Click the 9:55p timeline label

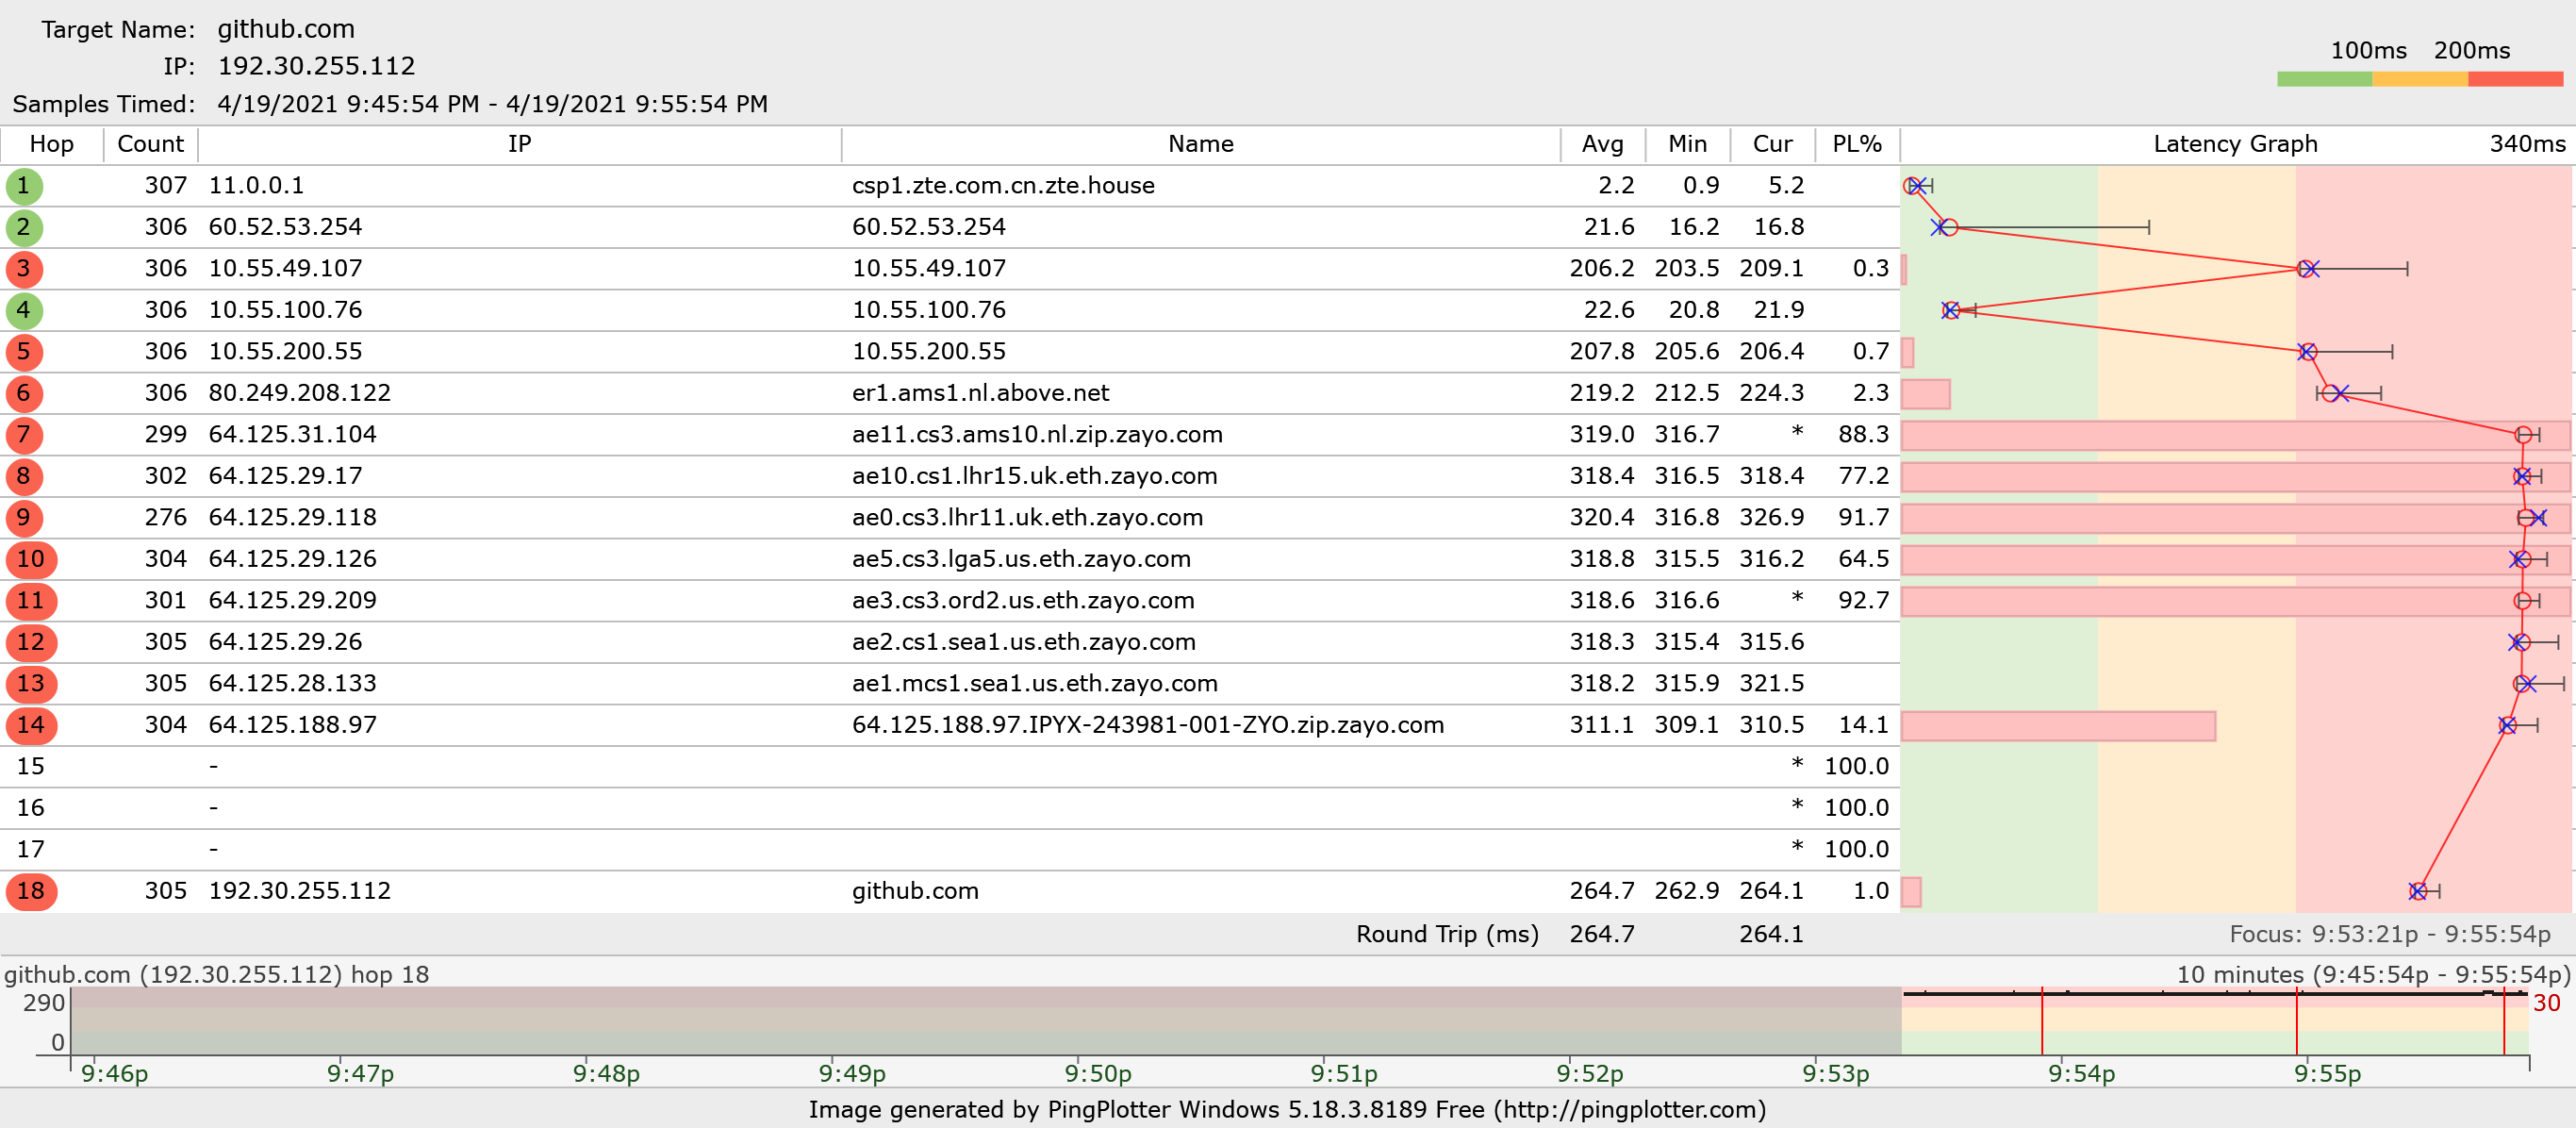[x=2327, y=1073]
